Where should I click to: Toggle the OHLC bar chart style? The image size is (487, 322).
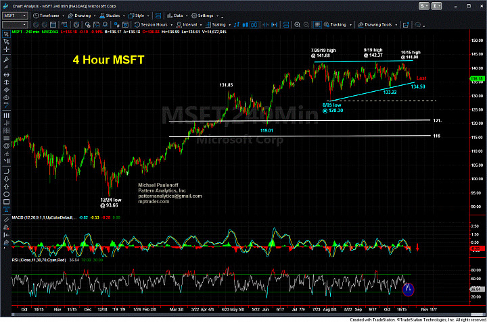click(x=237, y=25)
